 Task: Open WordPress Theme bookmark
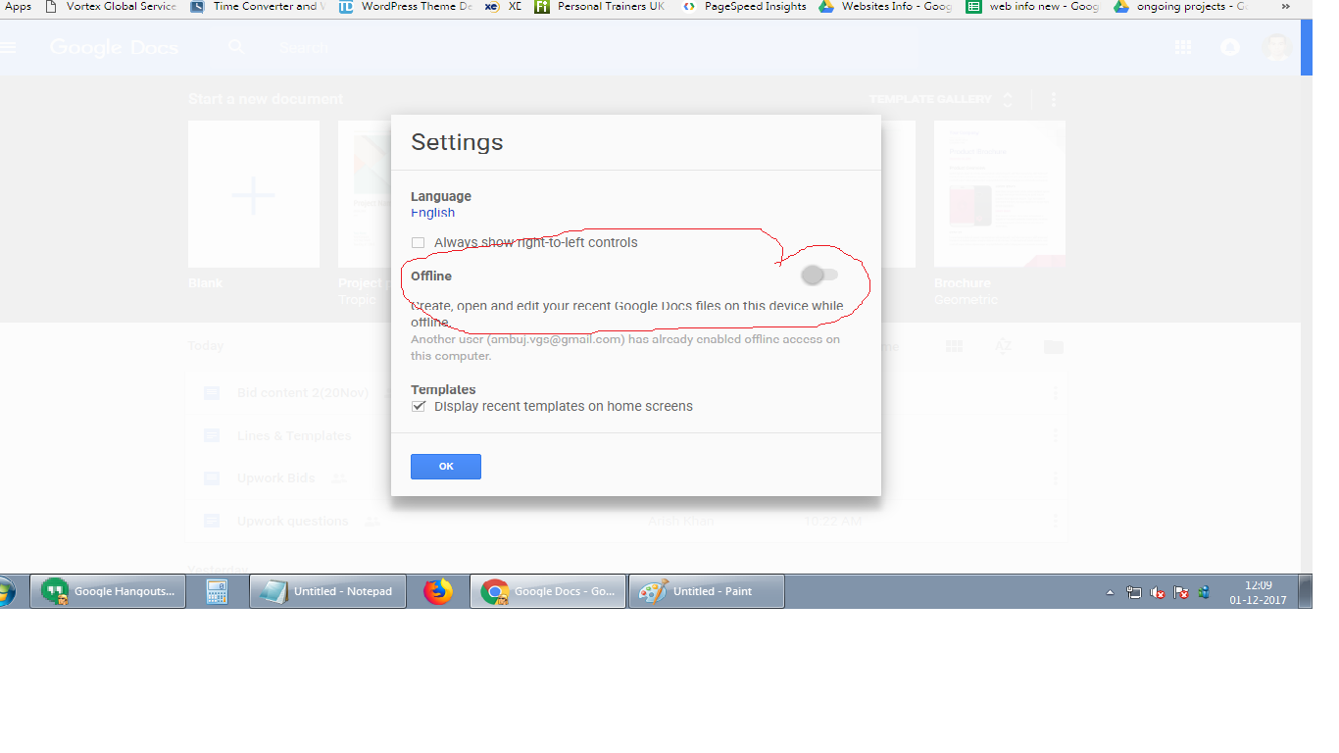406,6
